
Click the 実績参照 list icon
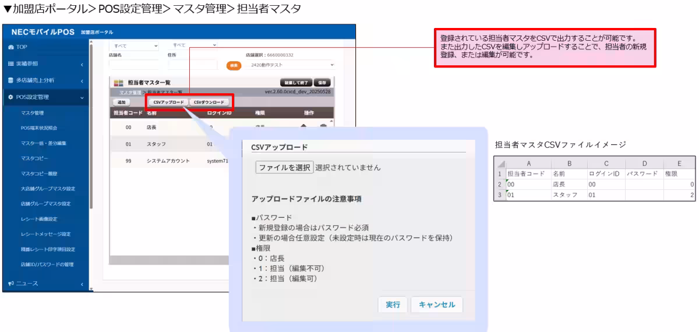(x=10, y=63)
